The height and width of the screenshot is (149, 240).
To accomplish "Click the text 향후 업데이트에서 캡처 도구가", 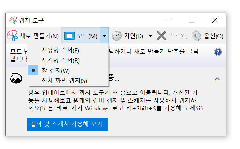I will pos(69,92).
